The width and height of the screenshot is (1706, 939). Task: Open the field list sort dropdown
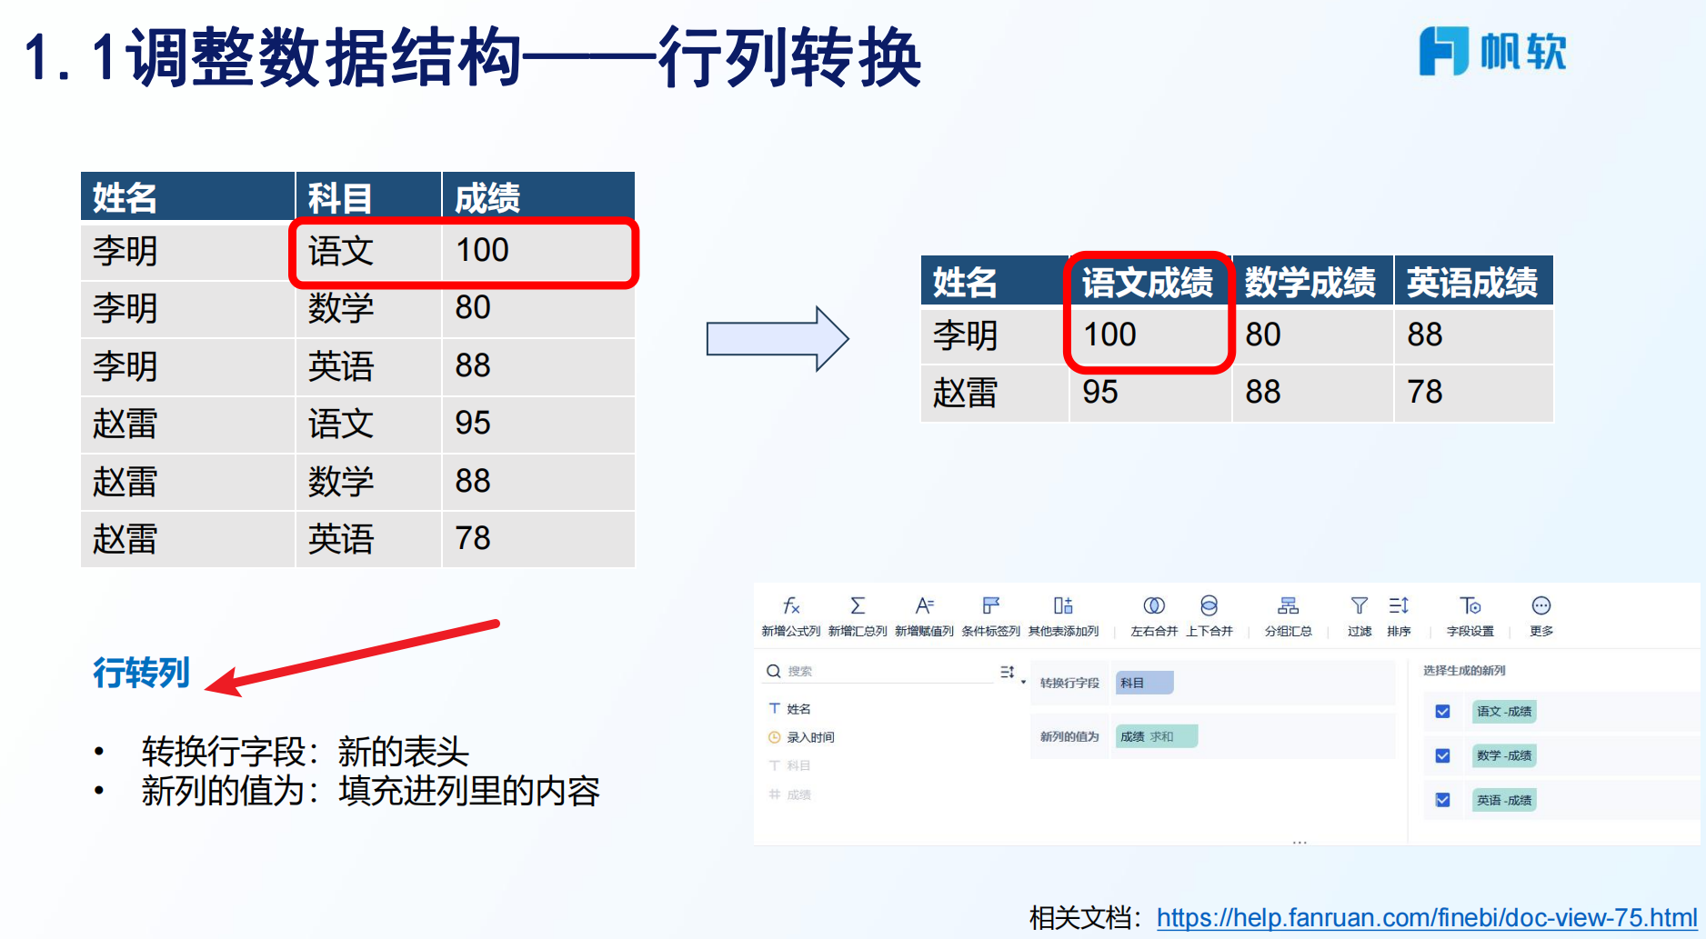click(1011, 673)
